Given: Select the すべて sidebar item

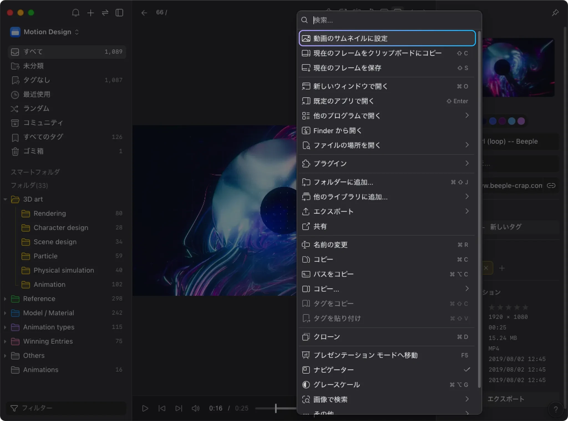Looking at the screenshot, I should tap(67, 52).
